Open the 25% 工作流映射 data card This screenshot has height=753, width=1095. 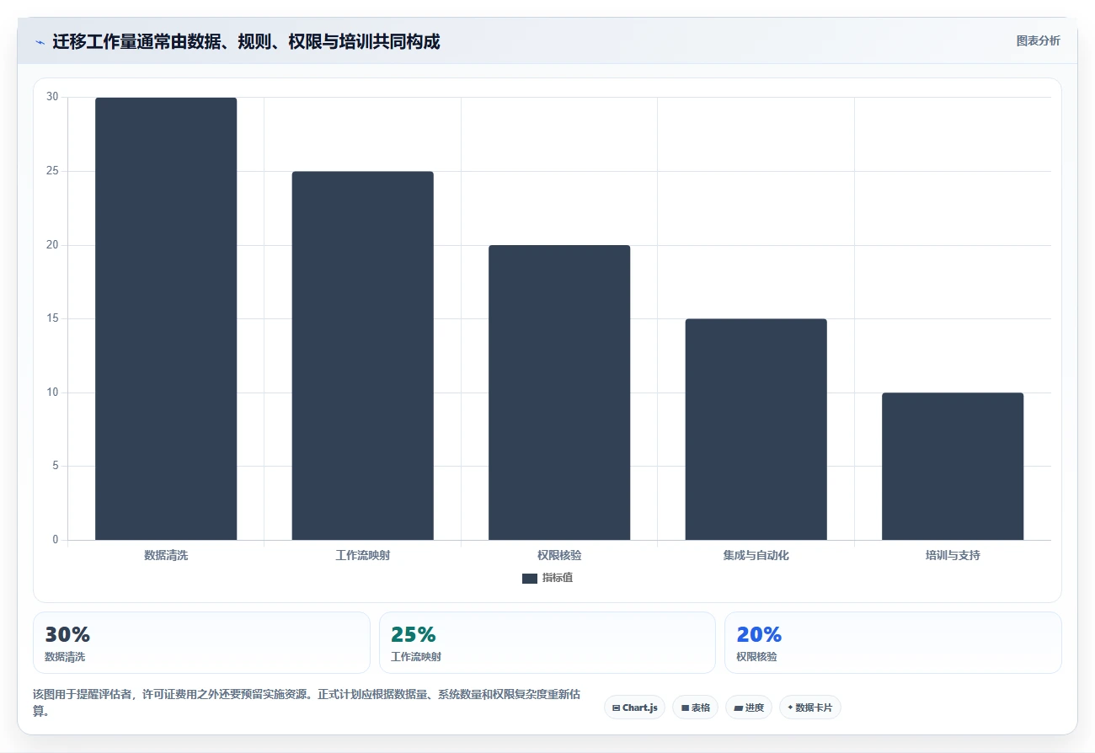point(547,643)
